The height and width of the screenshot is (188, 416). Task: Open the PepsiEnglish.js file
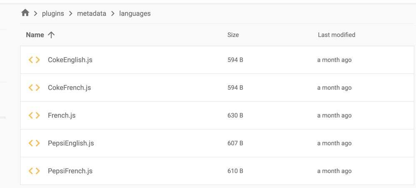(x=71, y=143)
